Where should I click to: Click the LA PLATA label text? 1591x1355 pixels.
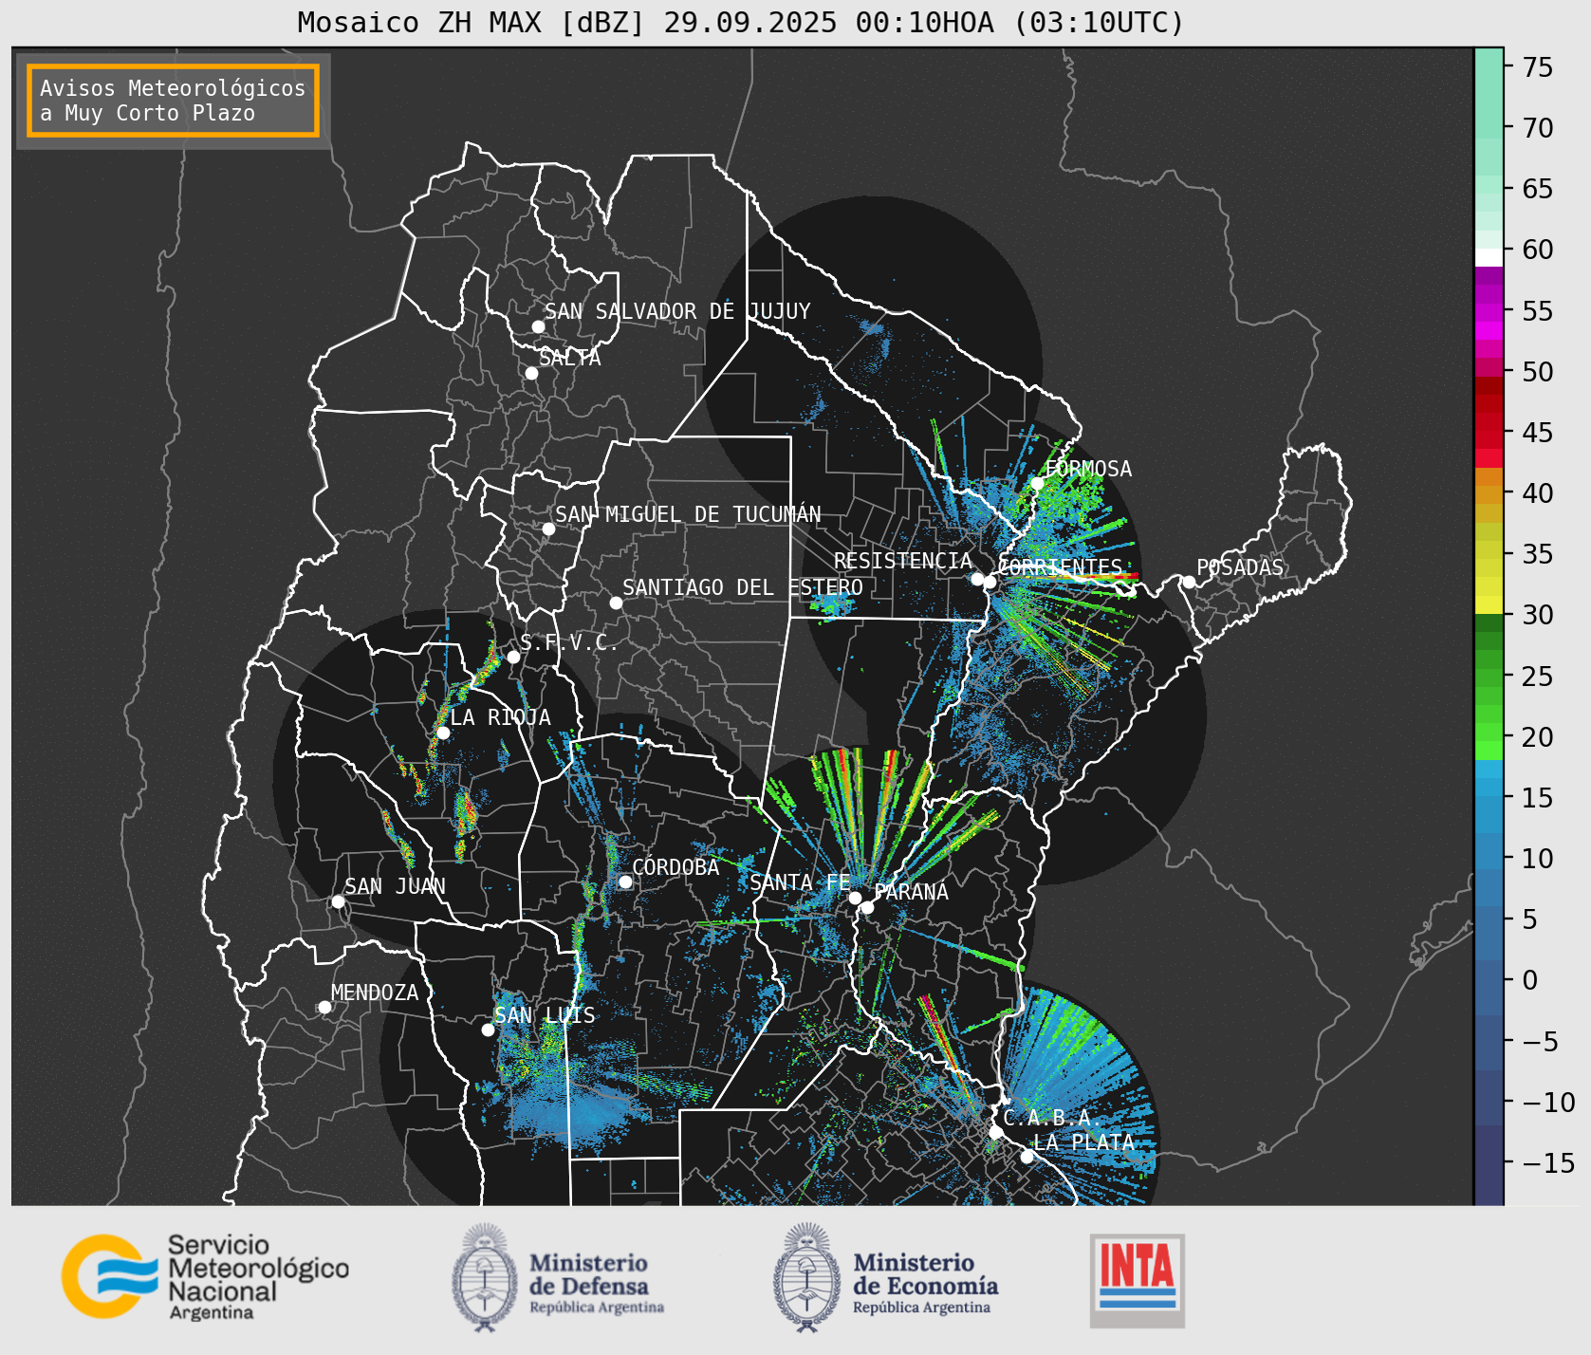tap(1083, 1142)
